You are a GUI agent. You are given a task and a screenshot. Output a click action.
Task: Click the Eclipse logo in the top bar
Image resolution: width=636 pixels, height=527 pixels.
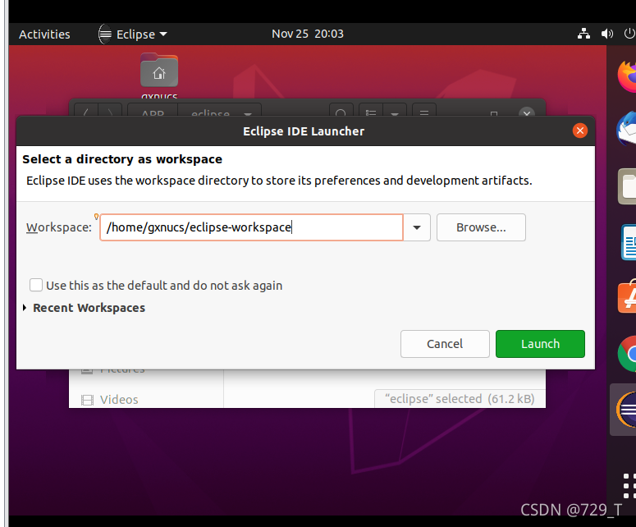pyautogui.click(x=105, y=34)
